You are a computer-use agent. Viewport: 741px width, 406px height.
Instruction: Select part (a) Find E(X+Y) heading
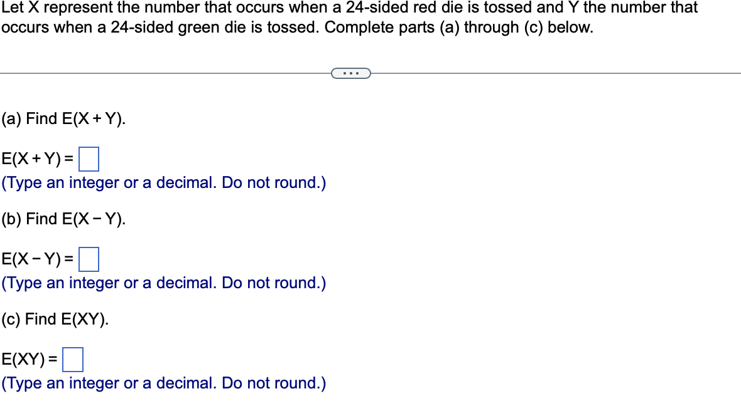coord(63,118)
